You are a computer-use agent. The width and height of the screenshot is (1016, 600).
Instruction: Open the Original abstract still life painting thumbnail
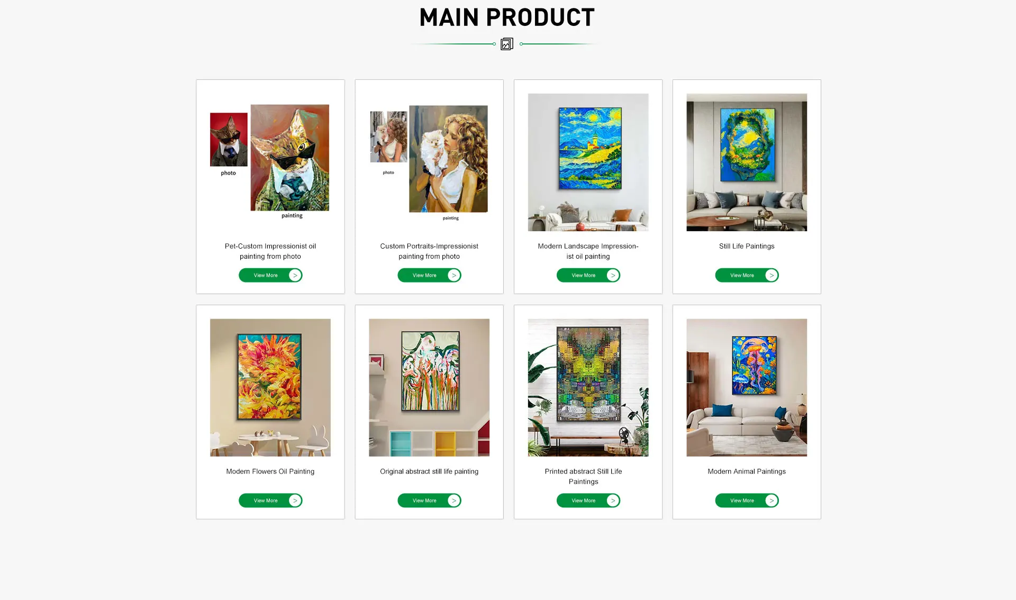429,387
